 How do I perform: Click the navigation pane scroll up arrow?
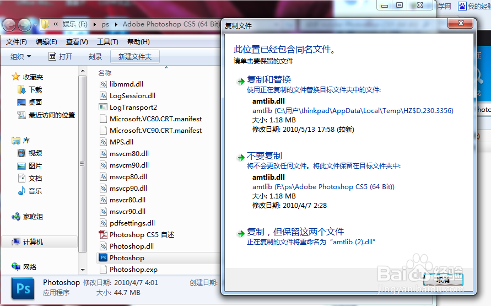83,71
